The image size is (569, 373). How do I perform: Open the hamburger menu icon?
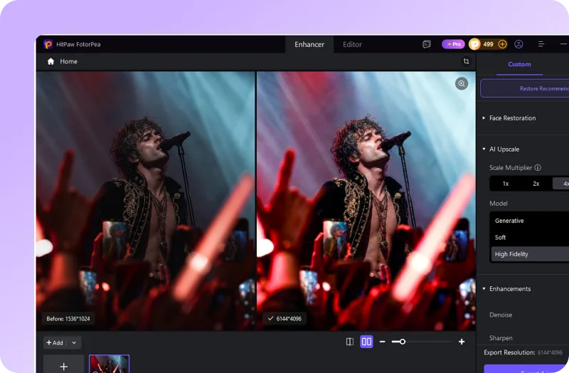pos(541,44)
